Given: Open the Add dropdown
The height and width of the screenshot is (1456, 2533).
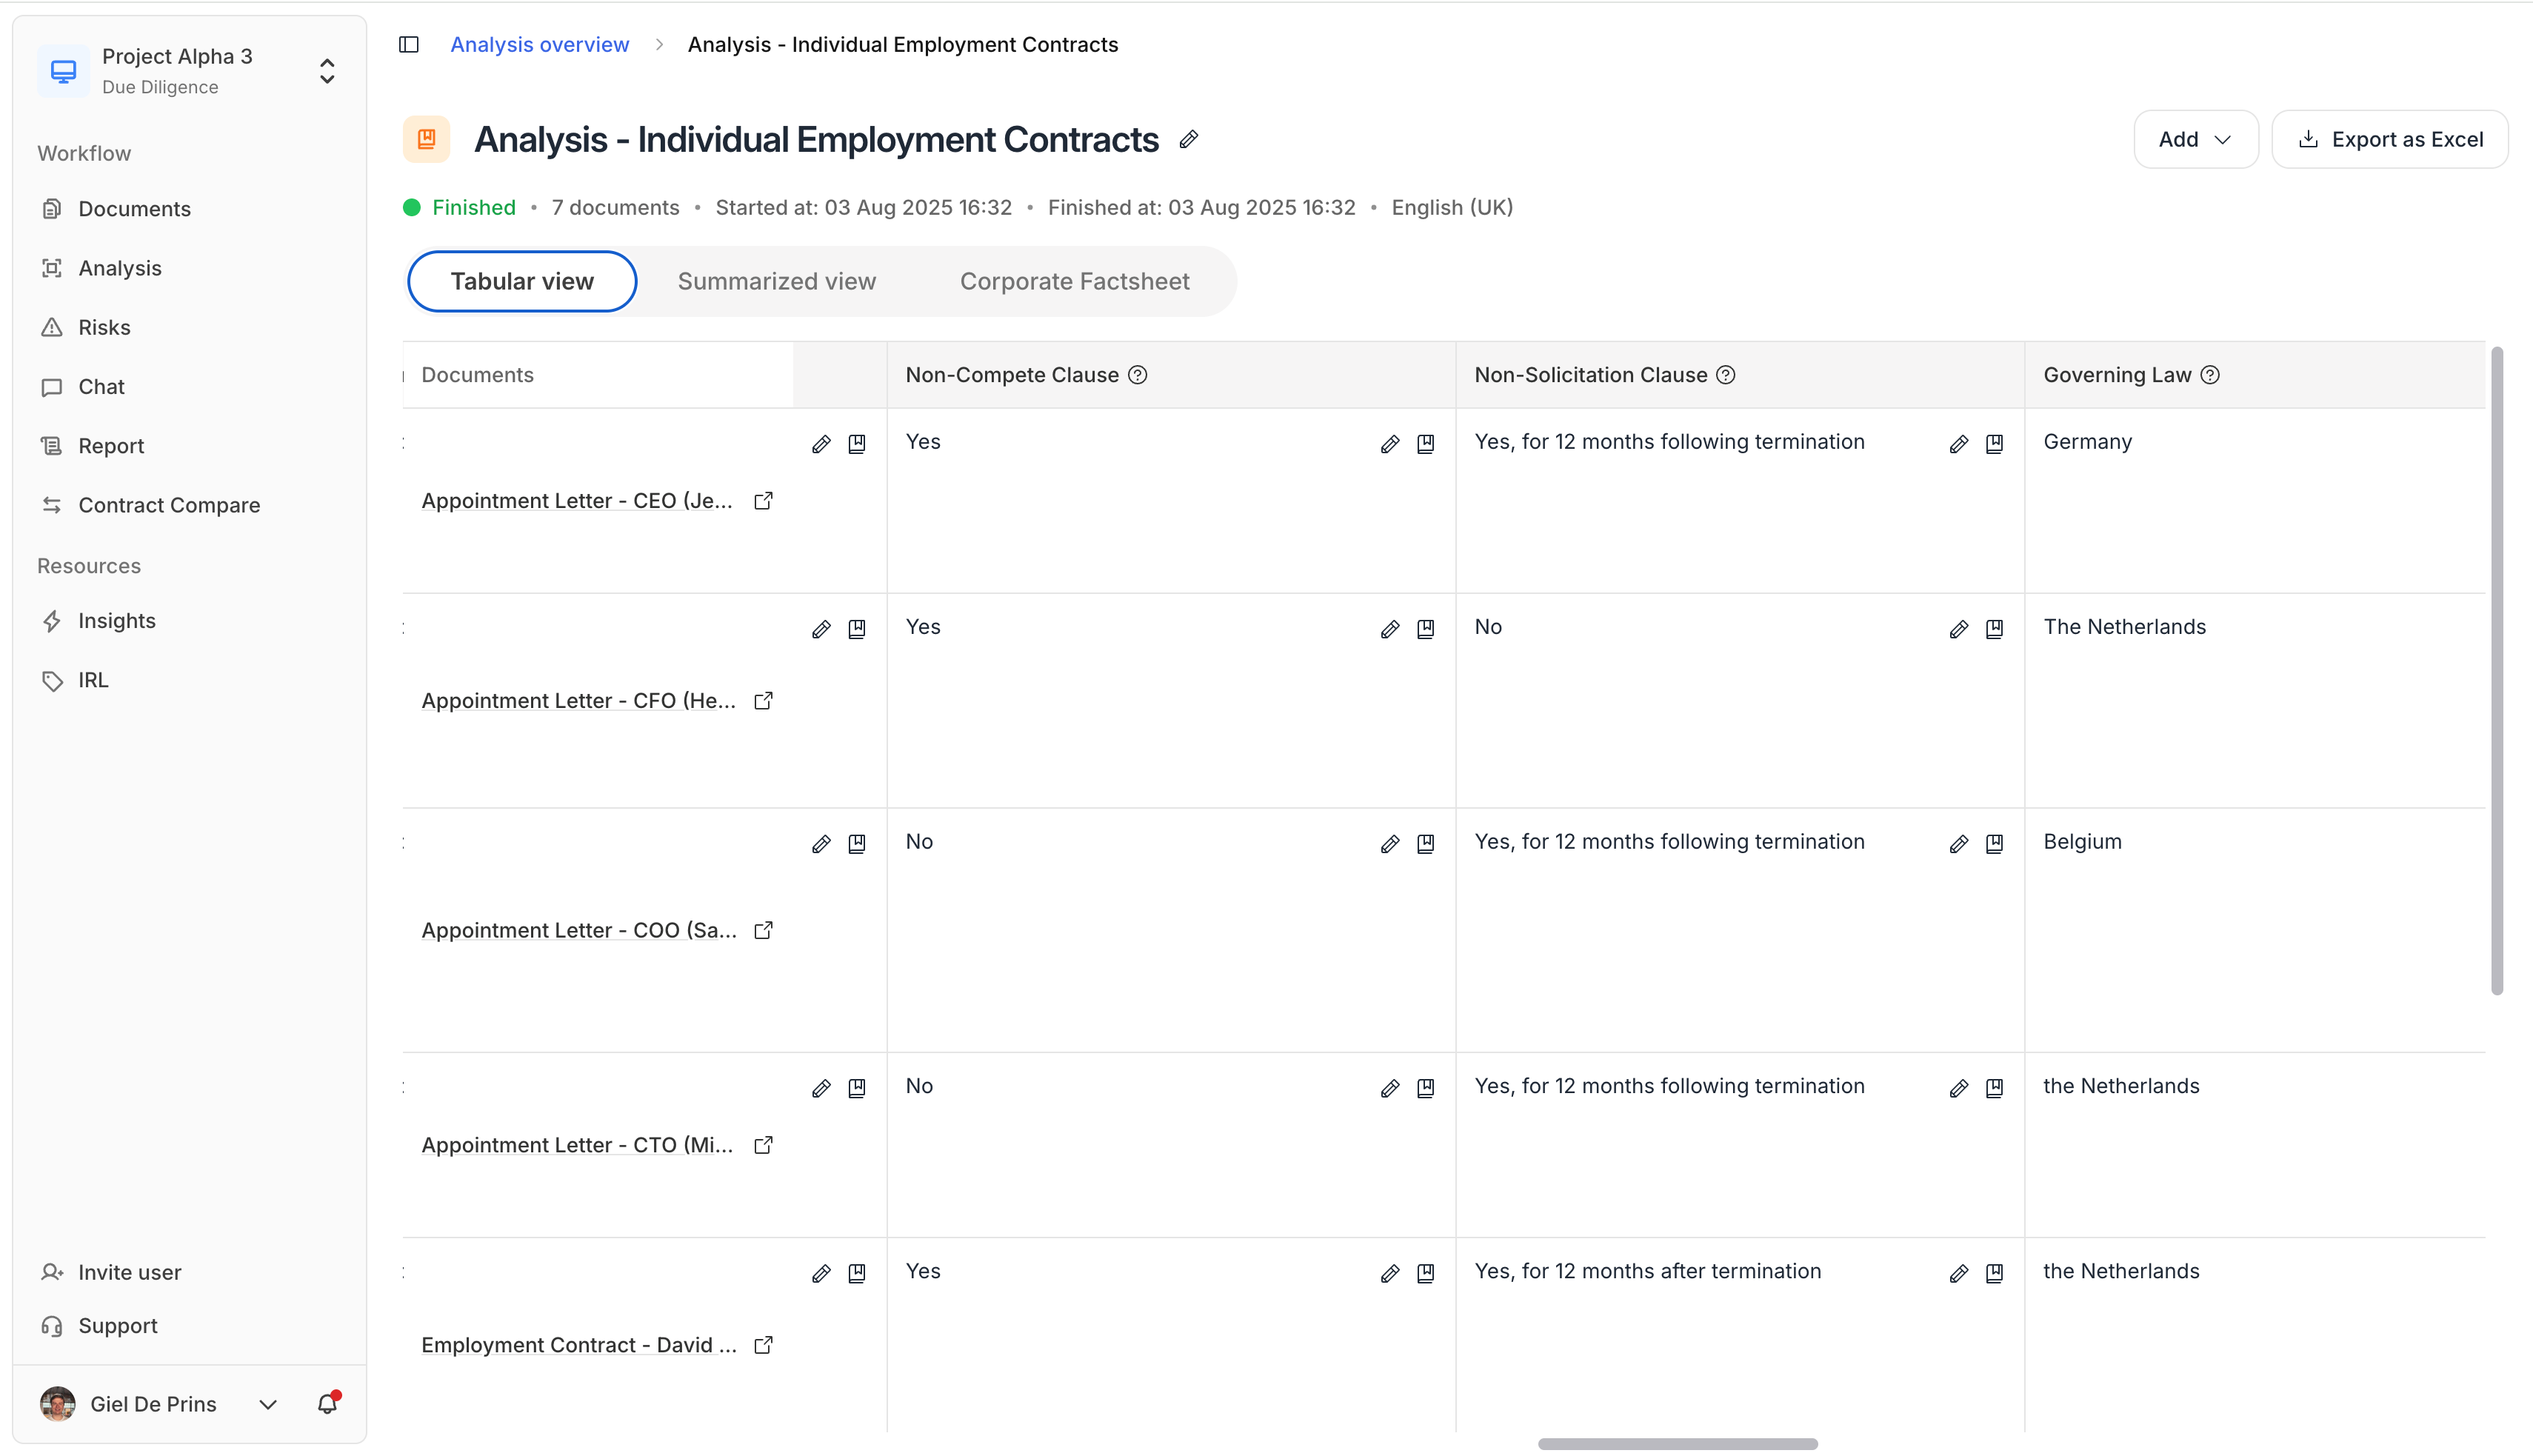Looking at the screenshot, I should coord(2196,139).
